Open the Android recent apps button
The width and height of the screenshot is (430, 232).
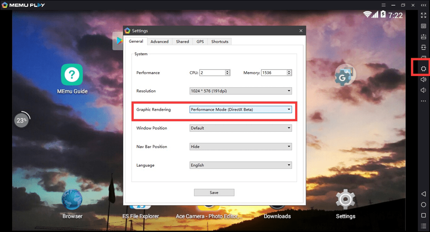click(x=424, y=215)
